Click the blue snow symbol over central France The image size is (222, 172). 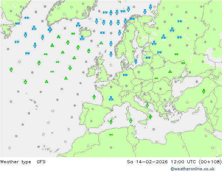111,99
